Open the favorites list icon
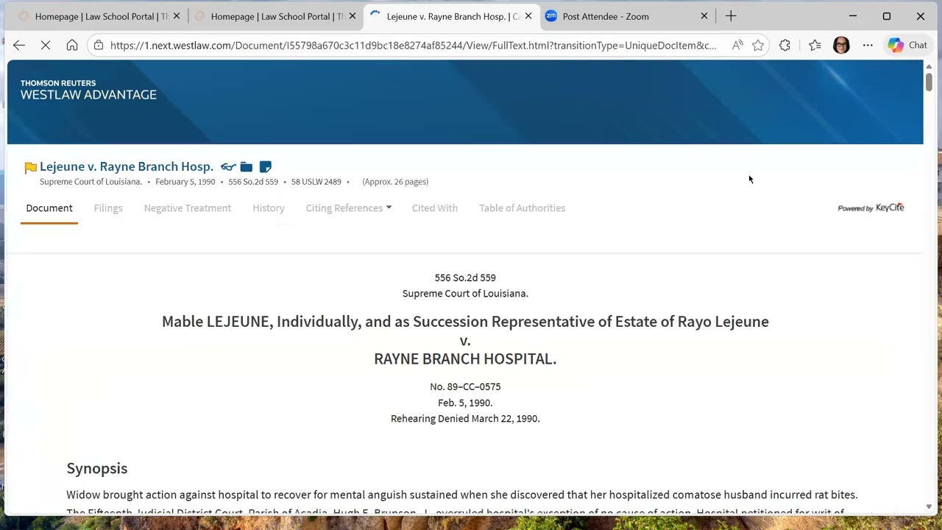942x530 pixels. click(x=815, y=45)
